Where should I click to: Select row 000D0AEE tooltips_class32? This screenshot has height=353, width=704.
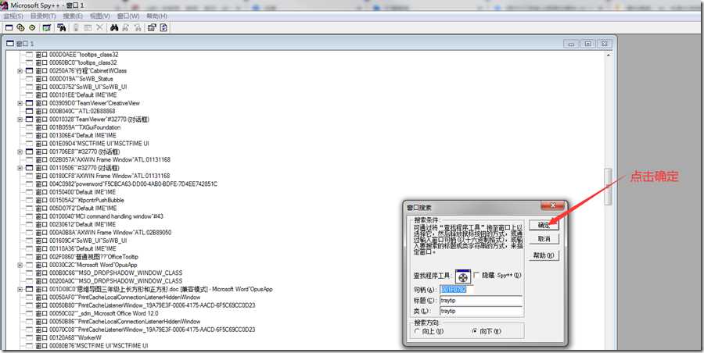click(x=77, y=55)
